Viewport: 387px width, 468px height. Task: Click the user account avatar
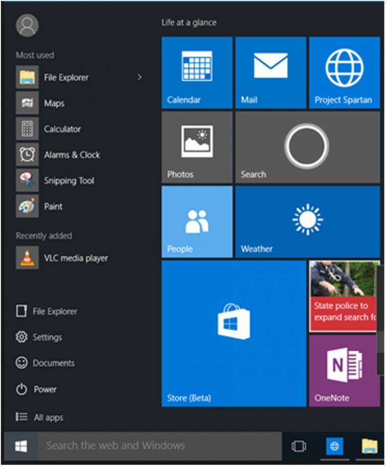pyautogui.click(x=27, y=25)
